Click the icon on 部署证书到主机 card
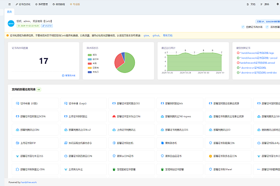The image size is (280, 186). [114, 143]
